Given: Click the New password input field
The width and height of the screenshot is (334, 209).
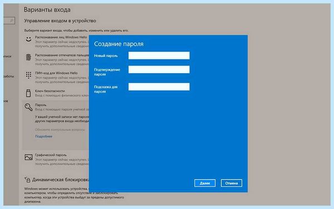Looking at the screenshot, I should coord(159,56).
